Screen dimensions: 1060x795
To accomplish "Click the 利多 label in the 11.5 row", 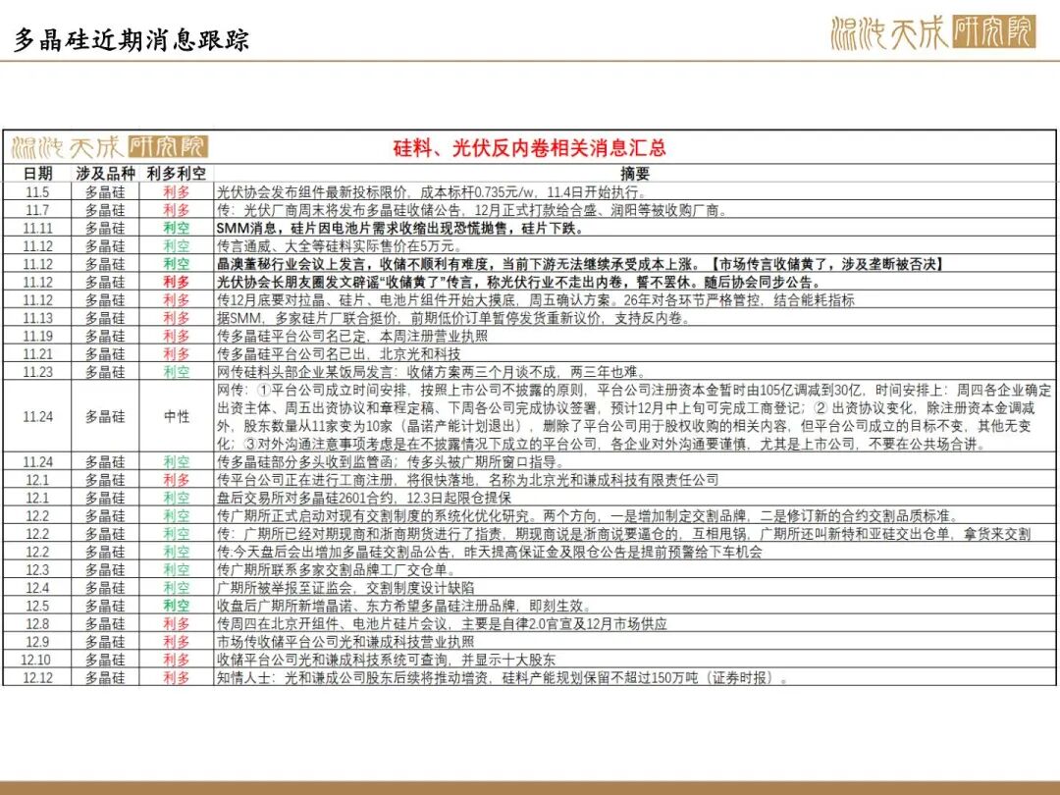I will [177, 192].
